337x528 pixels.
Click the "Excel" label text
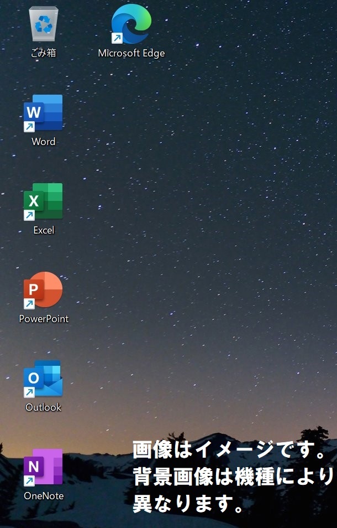tap(44, 230)
